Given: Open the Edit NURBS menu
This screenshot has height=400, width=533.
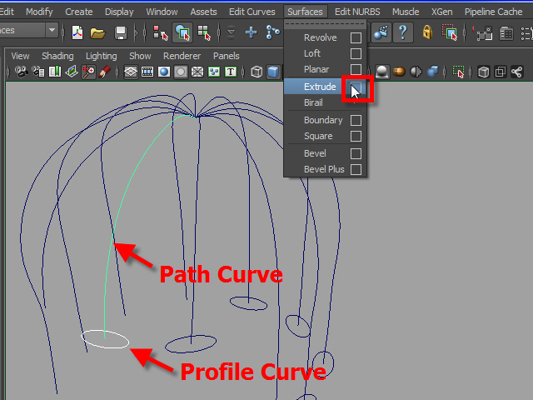Looking at the screenshot, I should pos(357,12).
